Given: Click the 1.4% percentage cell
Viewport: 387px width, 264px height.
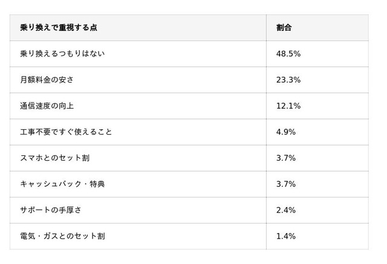Looking at the screenshot, I should [x=286, y=236].
